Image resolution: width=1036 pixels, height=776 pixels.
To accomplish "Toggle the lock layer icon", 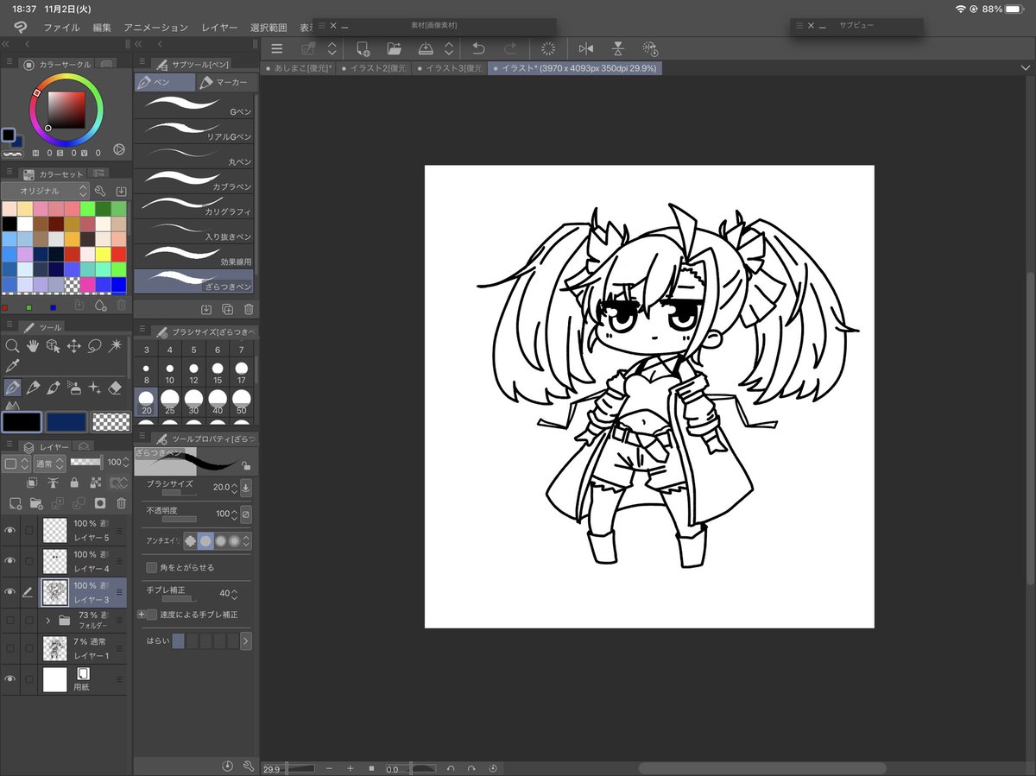I will click(x=74, y=483).
